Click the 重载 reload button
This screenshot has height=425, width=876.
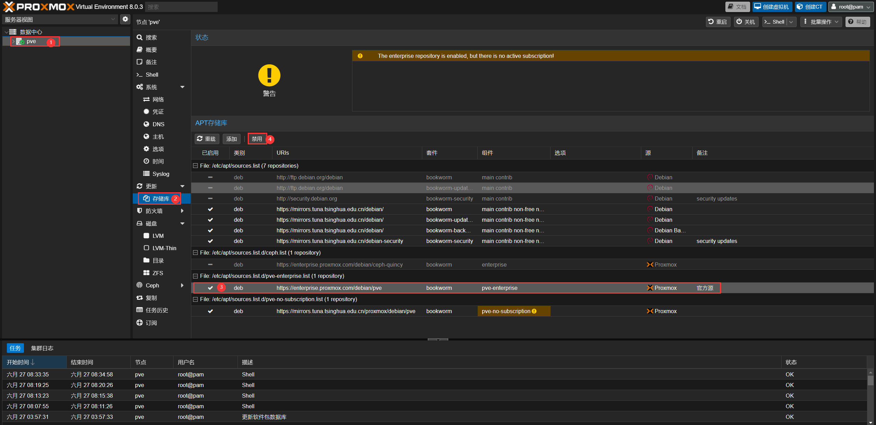click(x=206, y=139)
